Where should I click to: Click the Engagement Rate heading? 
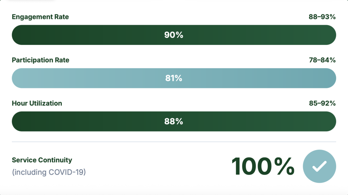[40, 17]
